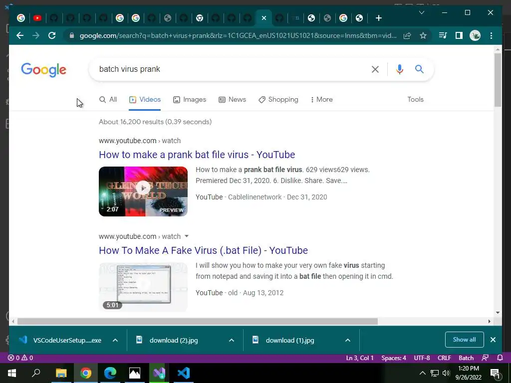This screenshot has height=383, width=511.
Task: Switch to the YouTube tab
Action: pos(37,18)
